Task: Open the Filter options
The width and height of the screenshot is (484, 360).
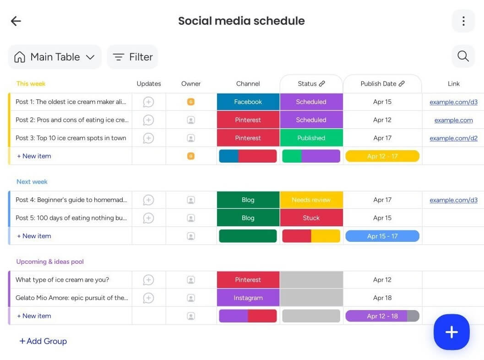Action: point(132,57)
